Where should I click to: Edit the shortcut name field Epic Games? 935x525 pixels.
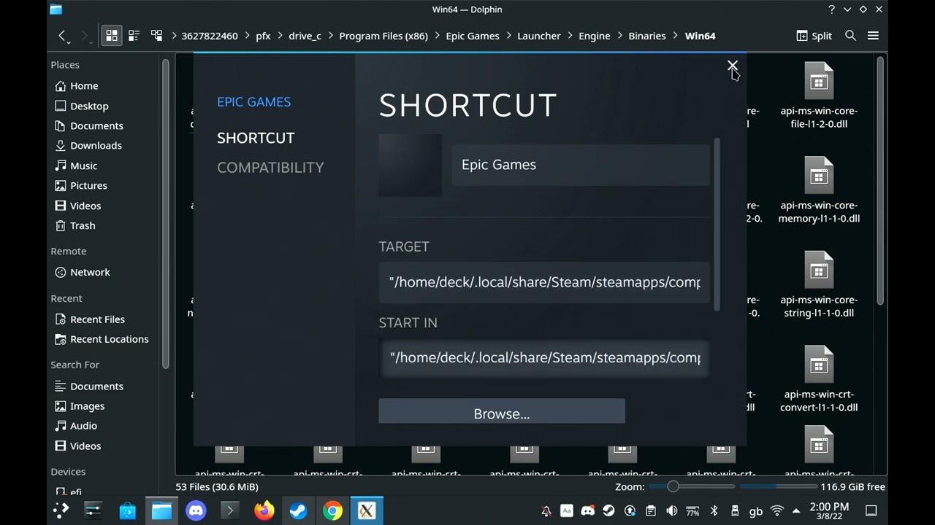click(x=581, y=165)
